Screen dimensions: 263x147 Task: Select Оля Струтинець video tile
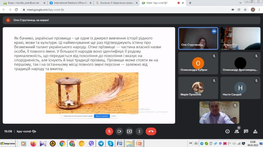pyautogui.click(x=198, y=38)
